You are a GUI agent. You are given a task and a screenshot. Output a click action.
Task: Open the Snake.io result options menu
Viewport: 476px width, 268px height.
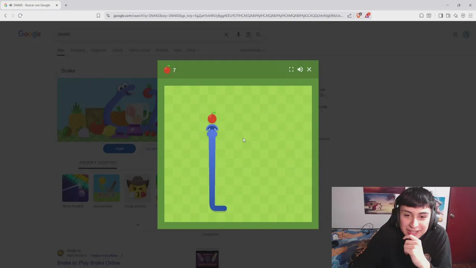122,256
